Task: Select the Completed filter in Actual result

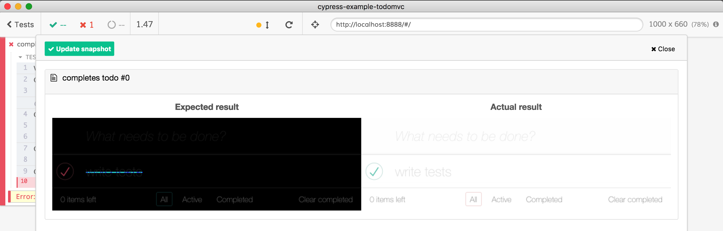Action: click(x=544, y=199)
